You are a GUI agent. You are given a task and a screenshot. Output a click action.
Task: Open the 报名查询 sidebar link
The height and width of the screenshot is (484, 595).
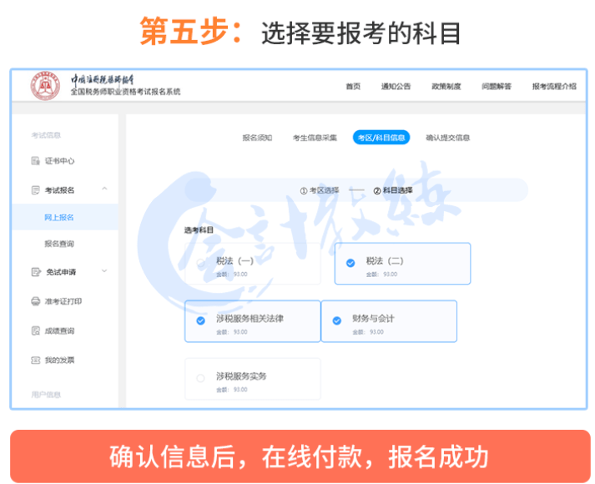[x=59, y=244]
